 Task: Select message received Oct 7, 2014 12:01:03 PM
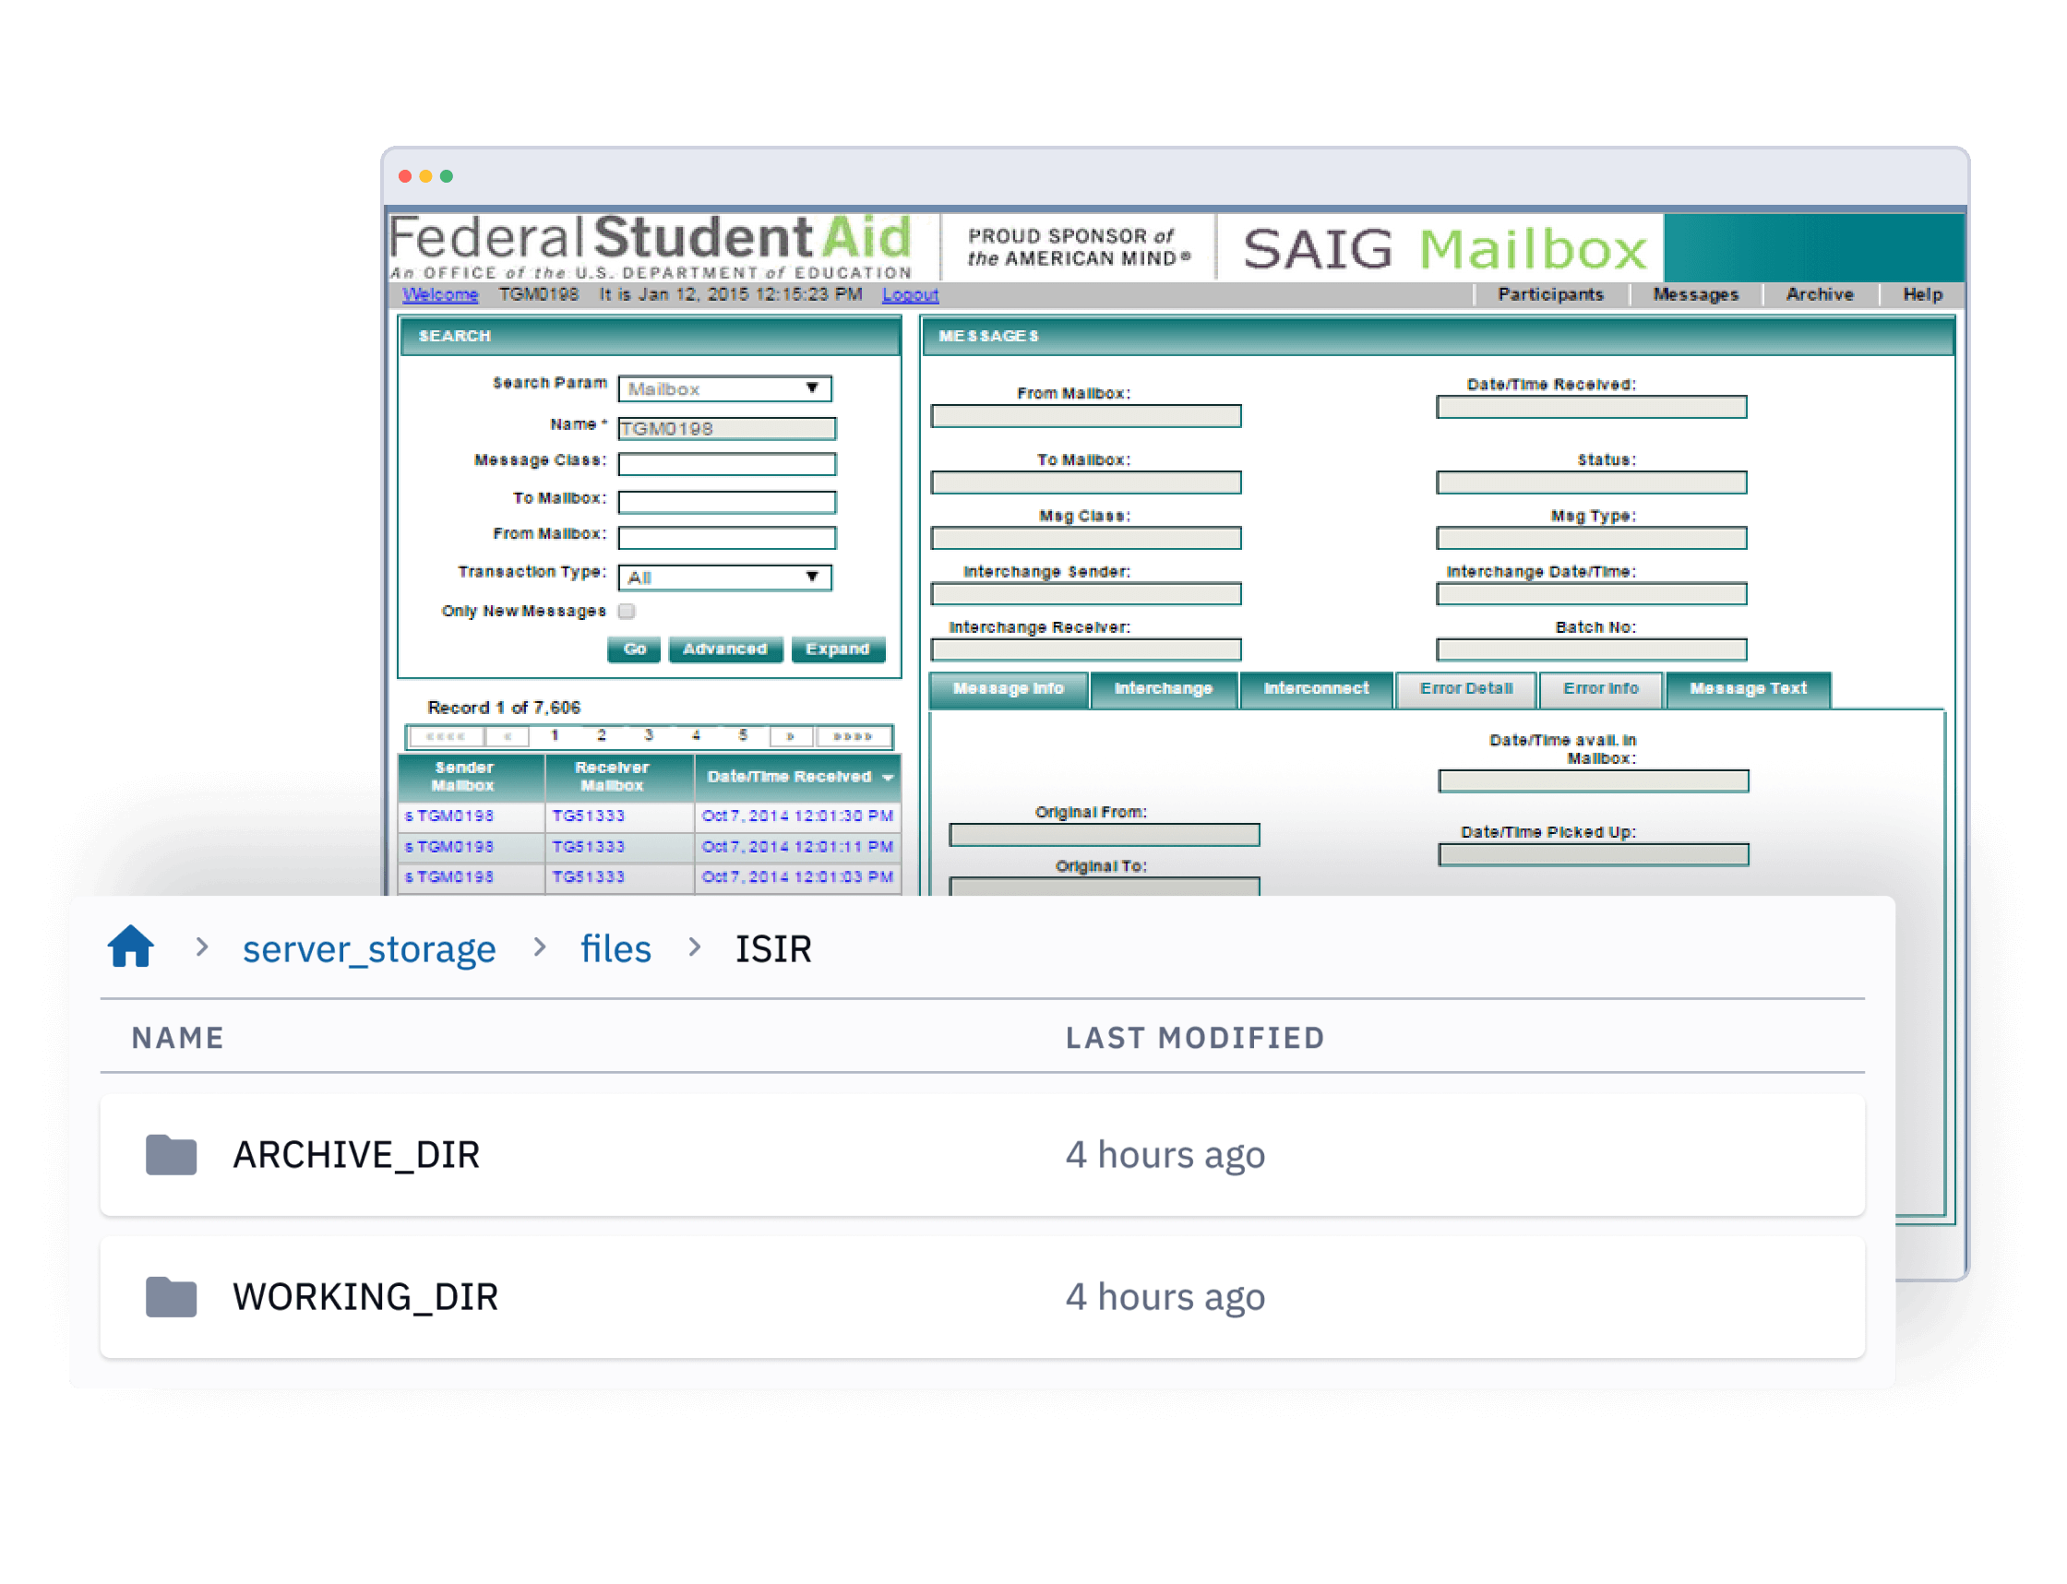pyautogui.click(x=650, y=876)
